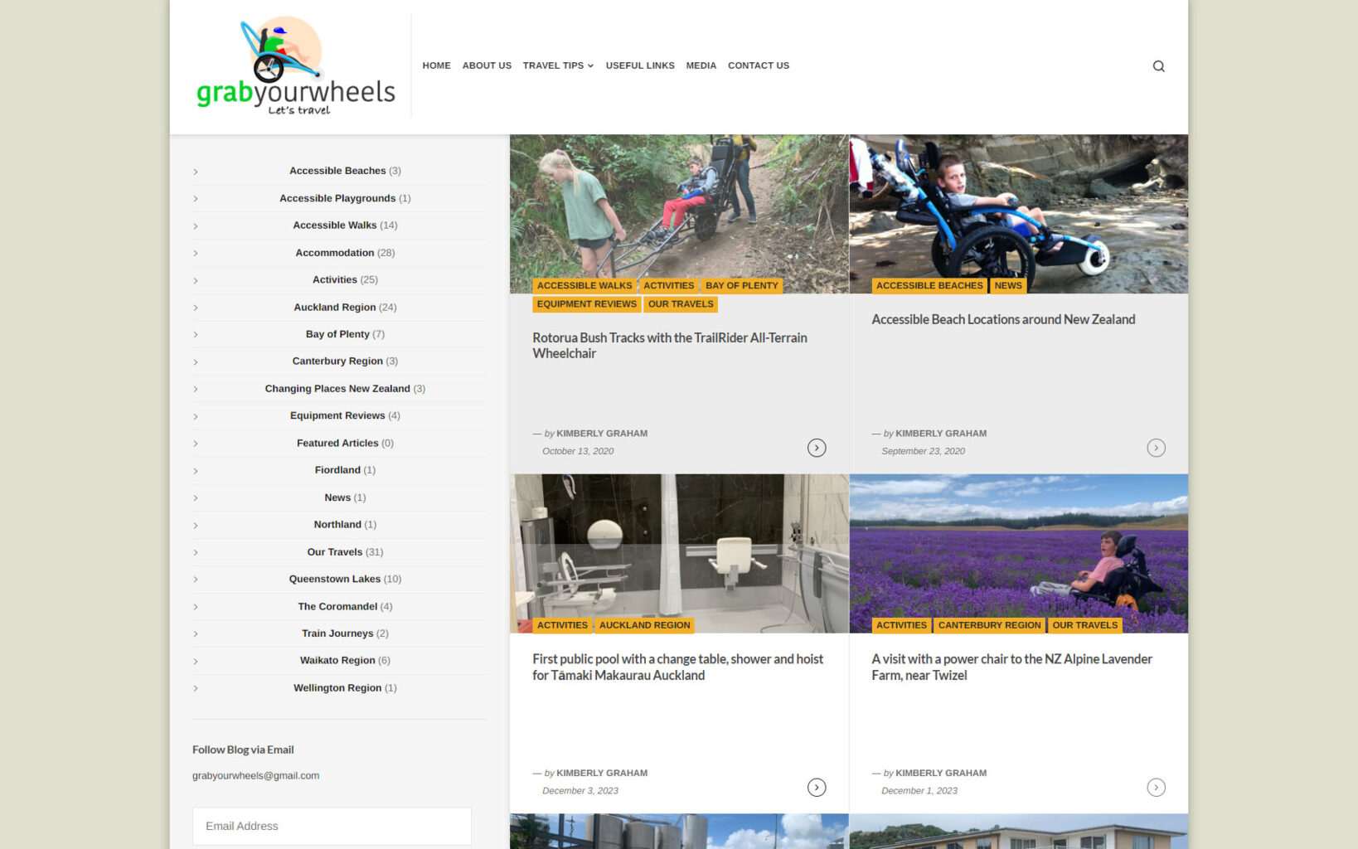Open the About Us menu item
Screen dimensions: 1358x849
click(x=487, y=65)
